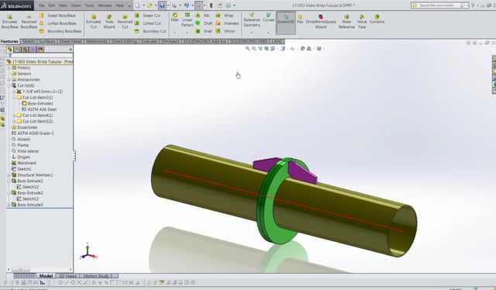Open the Insert menu

(x=76, y=5)
